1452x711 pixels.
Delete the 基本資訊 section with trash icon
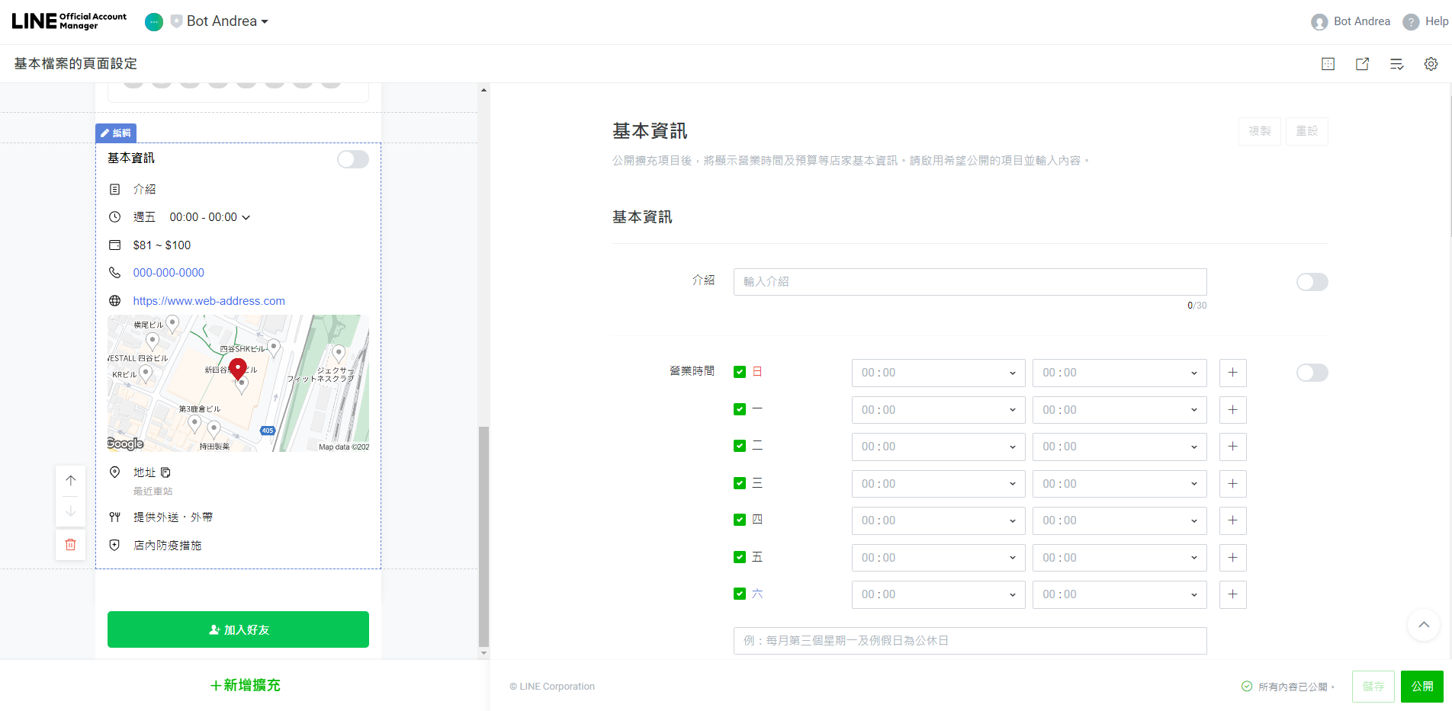click(x=70, y=544)
